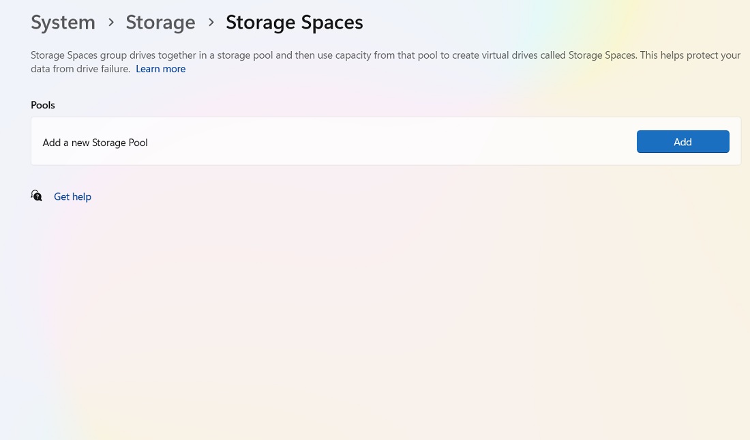Select the Storage Spaces breadcrumb title
Image resolution: width=750 pixels, height=440 pixels.
tap(294, 22)
